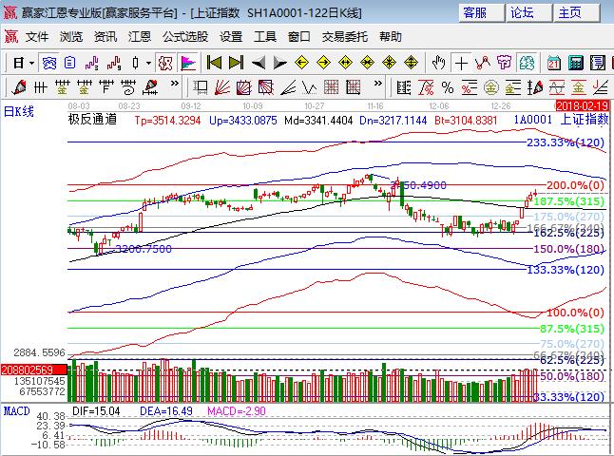Image resolution: width=614 pixels, height=456 pixels.
Task: Open the calculator tool icon
Action: [575, 63]
